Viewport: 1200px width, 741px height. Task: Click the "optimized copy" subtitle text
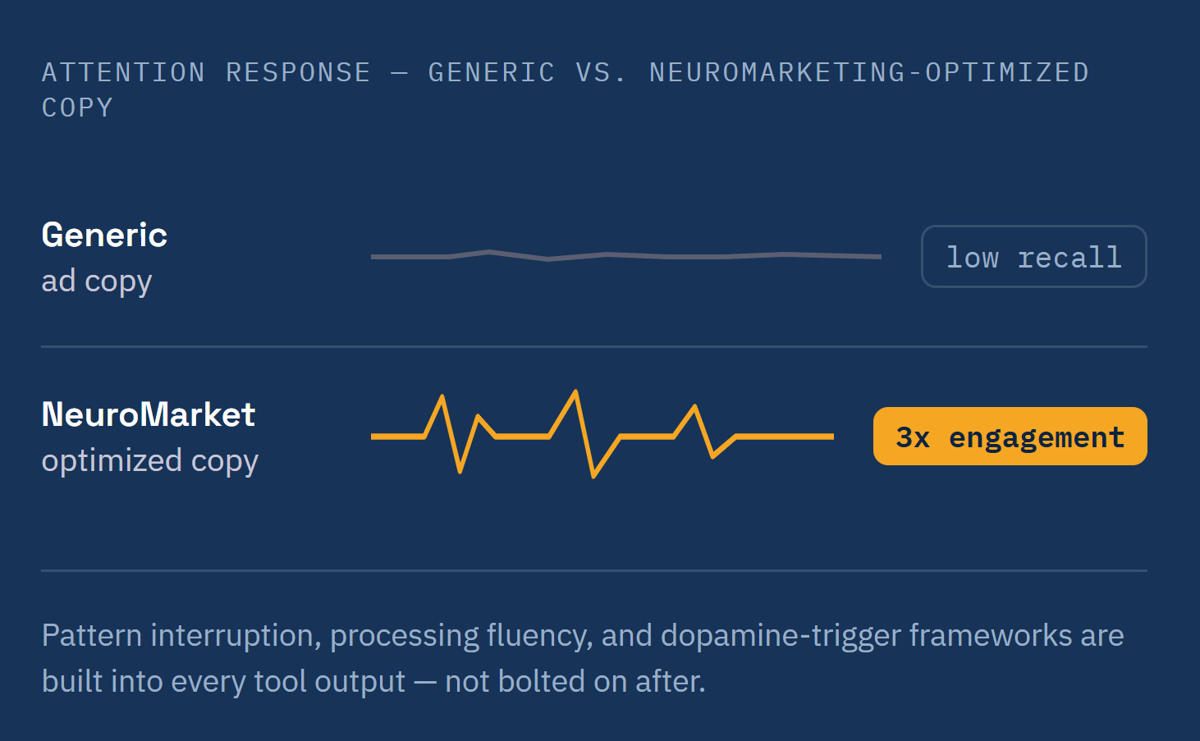tap(150, 461)
